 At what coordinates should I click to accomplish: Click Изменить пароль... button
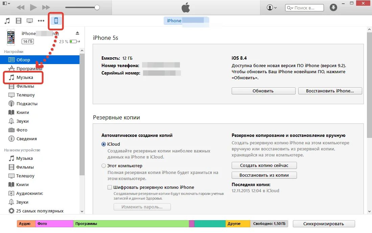(x=142, y=207)
